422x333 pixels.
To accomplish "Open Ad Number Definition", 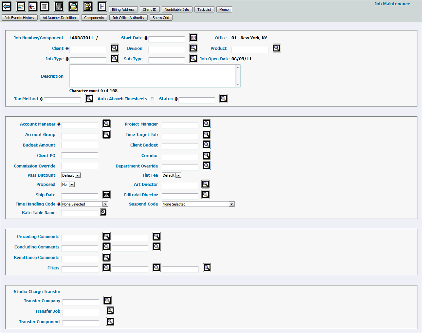I will coord(59,18).
